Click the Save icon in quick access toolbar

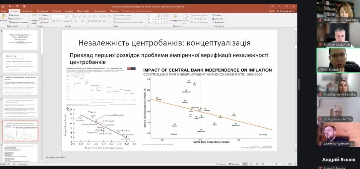(3, 6)
